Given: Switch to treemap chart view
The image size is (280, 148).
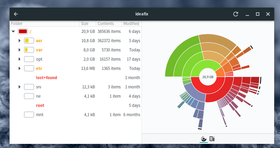Looking at the screenshot, I should tap(212, 139).
